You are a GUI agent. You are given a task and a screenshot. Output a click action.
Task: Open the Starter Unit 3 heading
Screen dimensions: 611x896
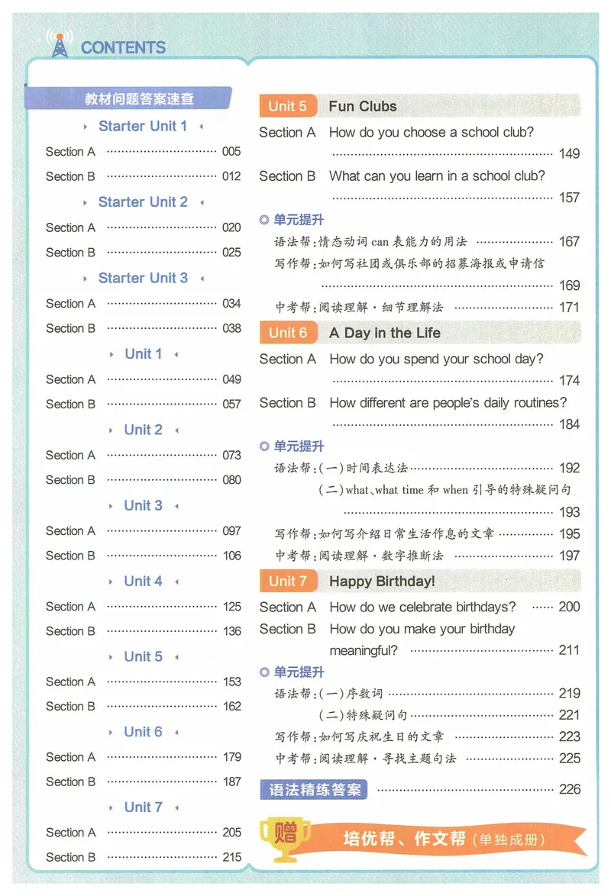[143, 278]
